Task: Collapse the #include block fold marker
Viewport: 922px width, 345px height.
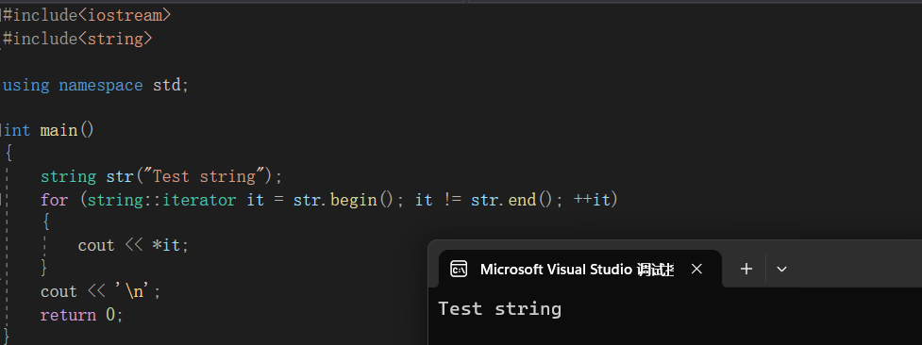Action: (x=1, y=15)
